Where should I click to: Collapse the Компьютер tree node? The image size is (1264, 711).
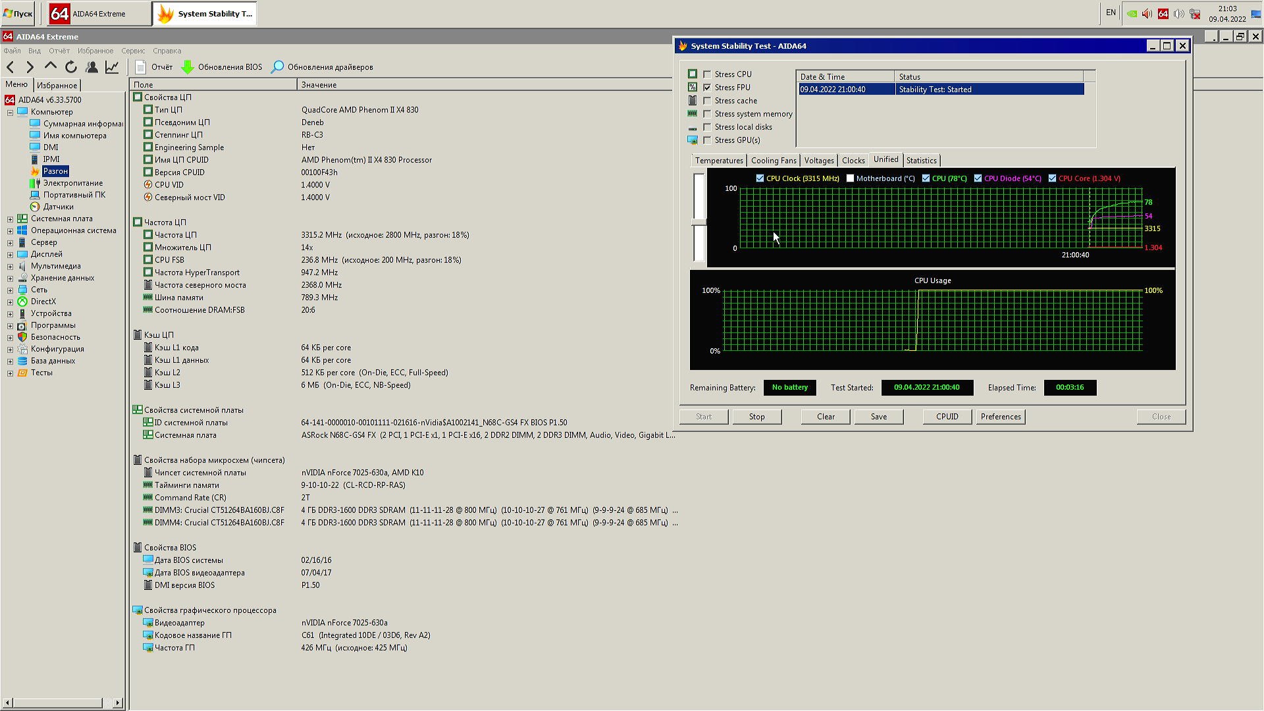tap(10, 113)
